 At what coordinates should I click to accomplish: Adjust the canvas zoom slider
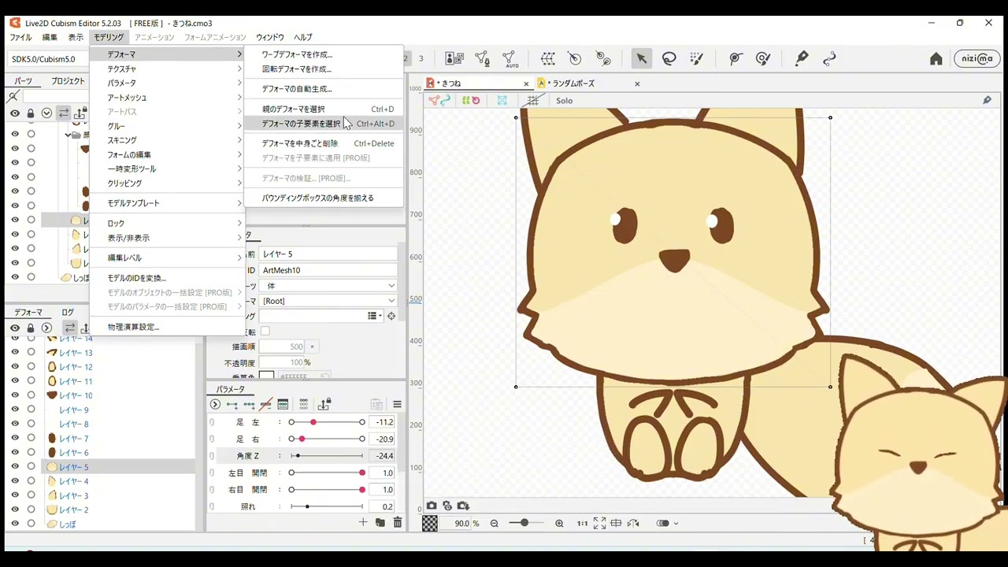[x=527, y=523]
